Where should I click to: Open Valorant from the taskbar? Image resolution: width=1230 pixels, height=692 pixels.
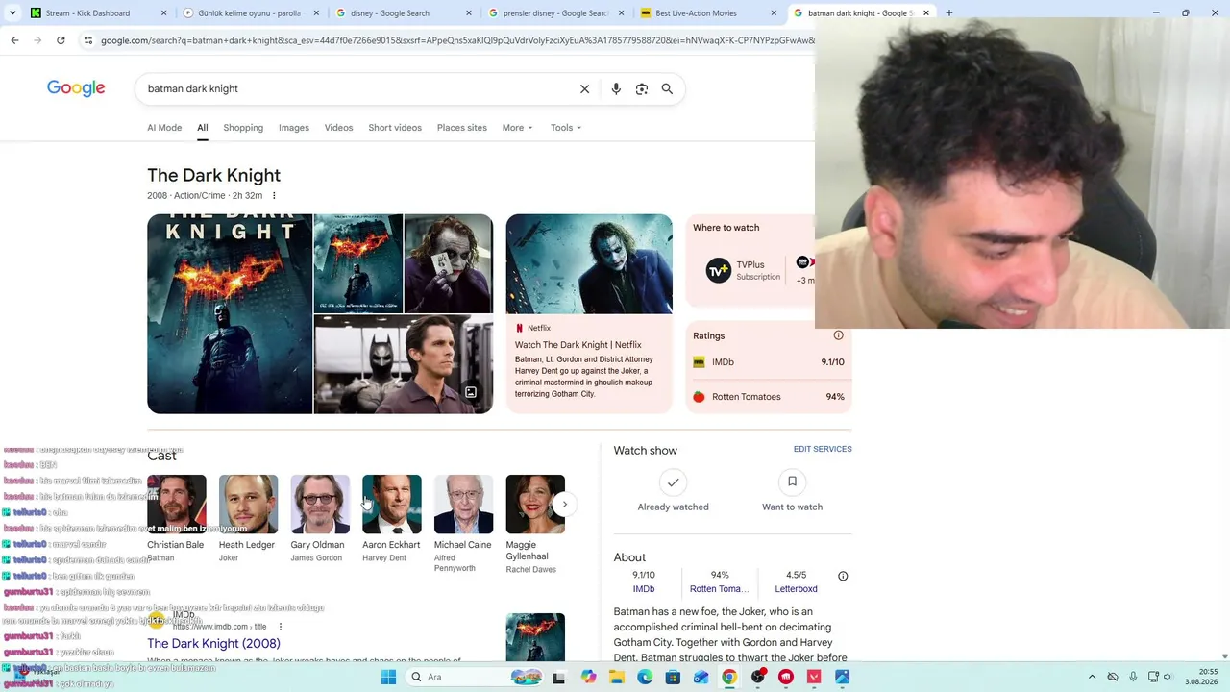tap(814, 677)
